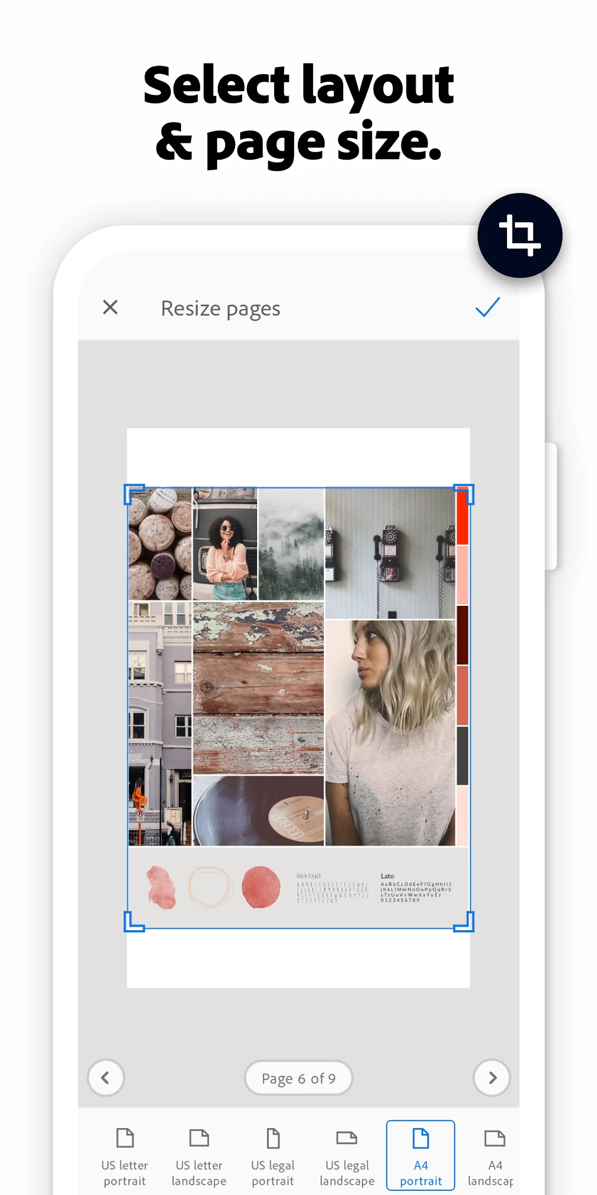
Task: Pick the A4 landscape layout
Action: pyautogui.click(x=491, y=1157)
